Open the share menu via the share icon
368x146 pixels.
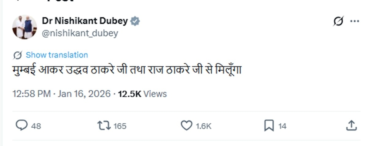[x=351, y=125]
